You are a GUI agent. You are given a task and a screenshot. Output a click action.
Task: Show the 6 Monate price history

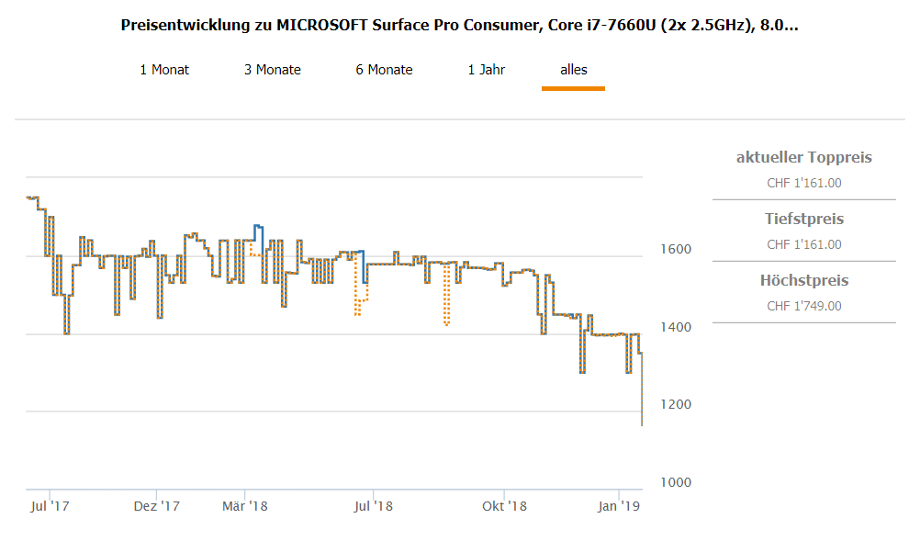click(x=384, y=70)
